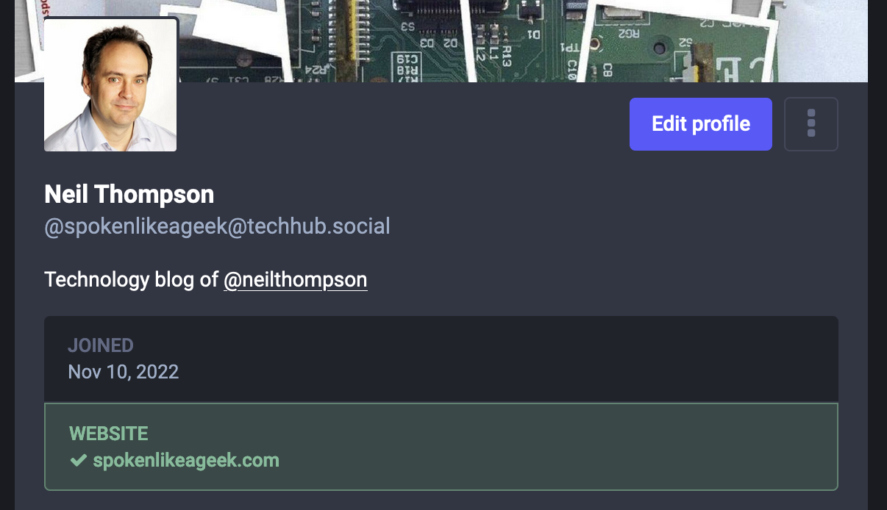887x510 pixels.
Task: Click the top dot of the menu icon
Action: pos(811,114)
